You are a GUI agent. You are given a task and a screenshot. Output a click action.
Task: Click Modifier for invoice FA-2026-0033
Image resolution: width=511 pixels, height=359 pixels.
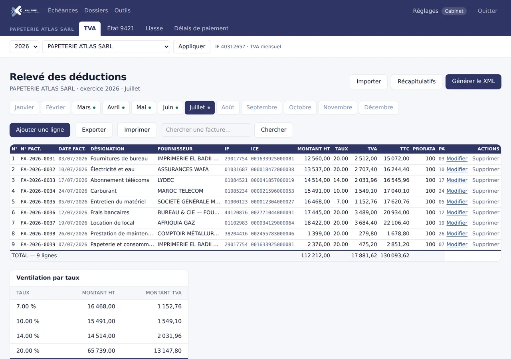pyautogui.click(x=457, y=180)
